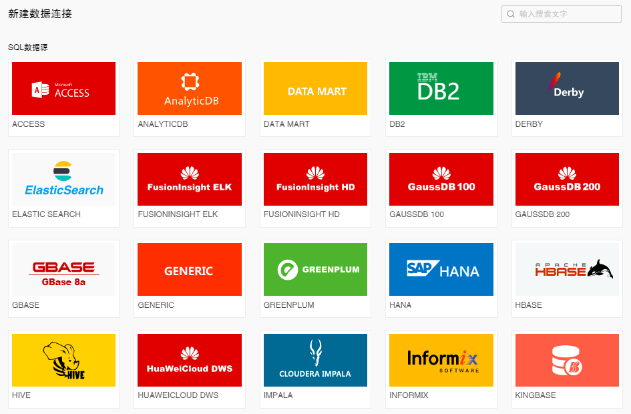Choose the Greenplum database icon
The height and width of the screenshot is (414, 631).
pos(315,270)
